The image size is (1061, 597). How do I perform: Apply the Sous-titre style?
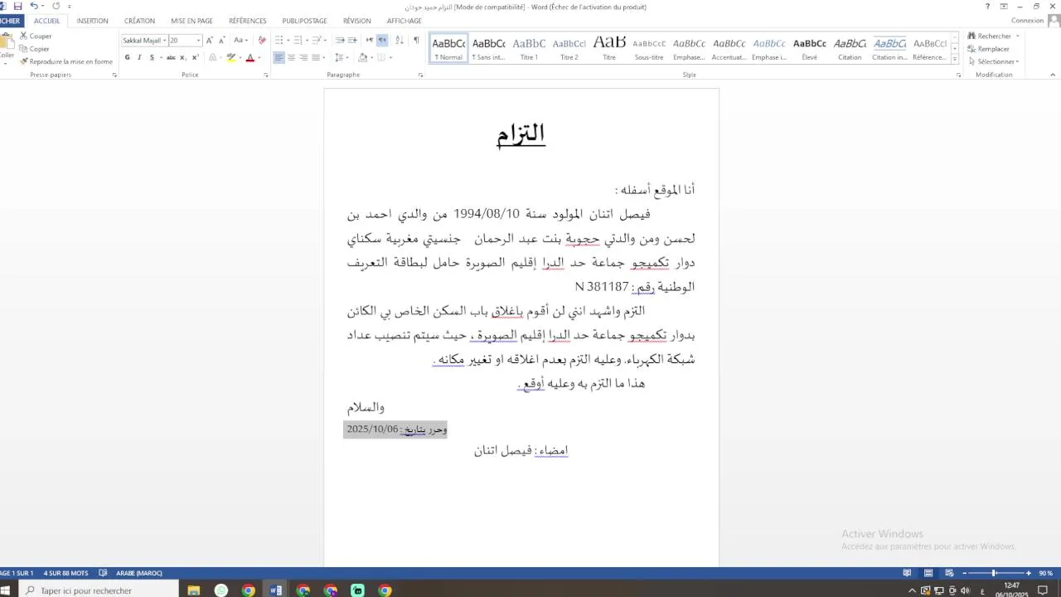coord(649,49)
